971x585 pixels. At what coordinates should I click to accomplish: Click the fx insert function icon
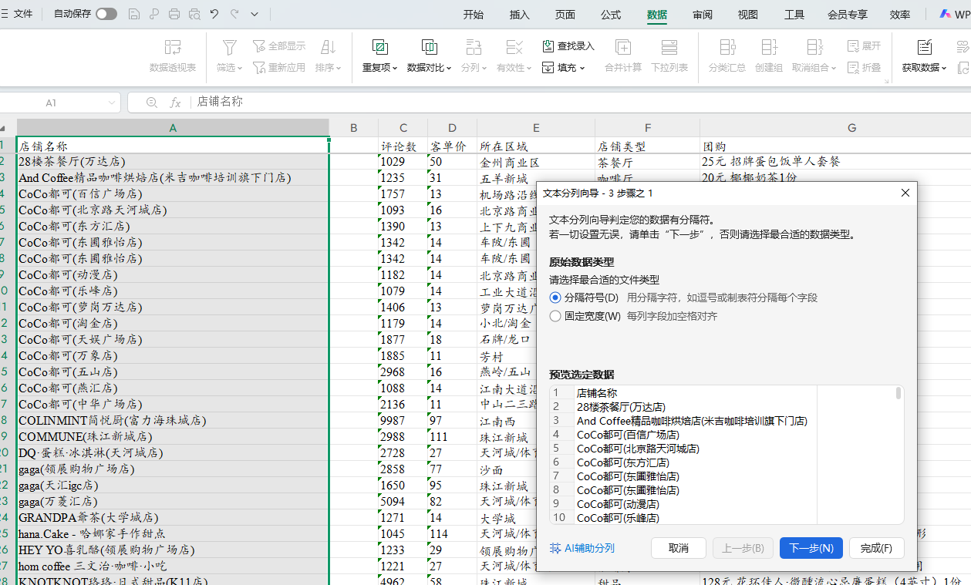pos(175,103)
